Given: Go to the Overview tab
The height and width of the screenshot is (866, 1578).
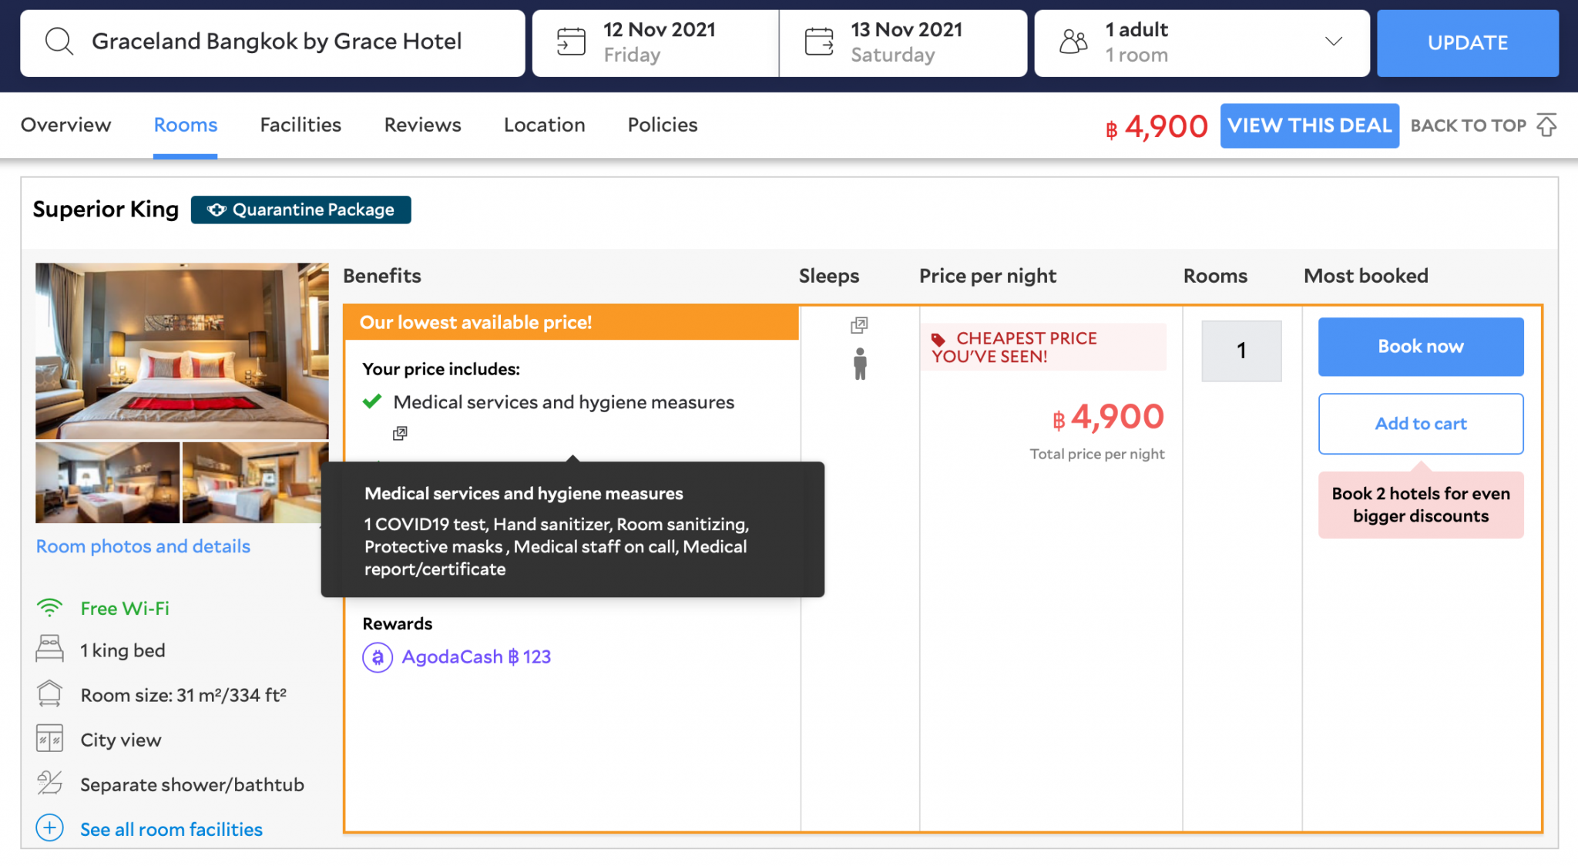Looking at the screenshot, I should [x=66, y=125].
